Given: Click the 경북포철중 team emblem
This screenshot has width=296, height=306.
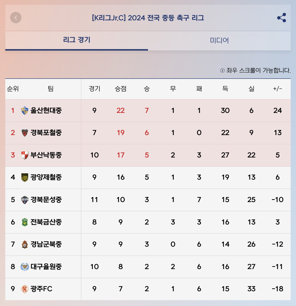Looking at the screenshot, I should point(25,133).
